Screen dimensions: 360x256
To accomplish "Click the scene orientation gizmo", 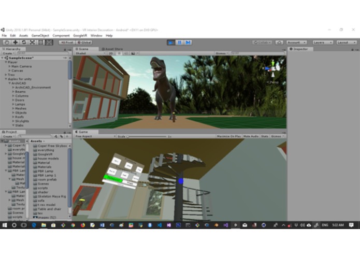I will click(272, 68).
